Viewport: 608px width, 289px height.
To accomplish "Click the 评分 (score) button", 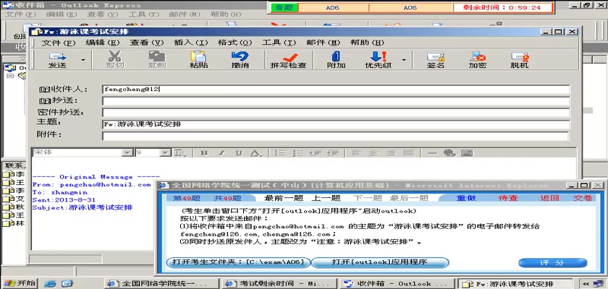I will click(552, 263).
